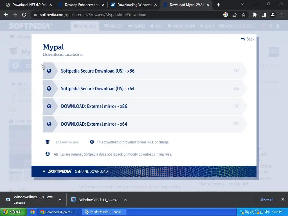Close the Desktop Enhancements tab
The image size is (288, 216).
click(103, 5)
